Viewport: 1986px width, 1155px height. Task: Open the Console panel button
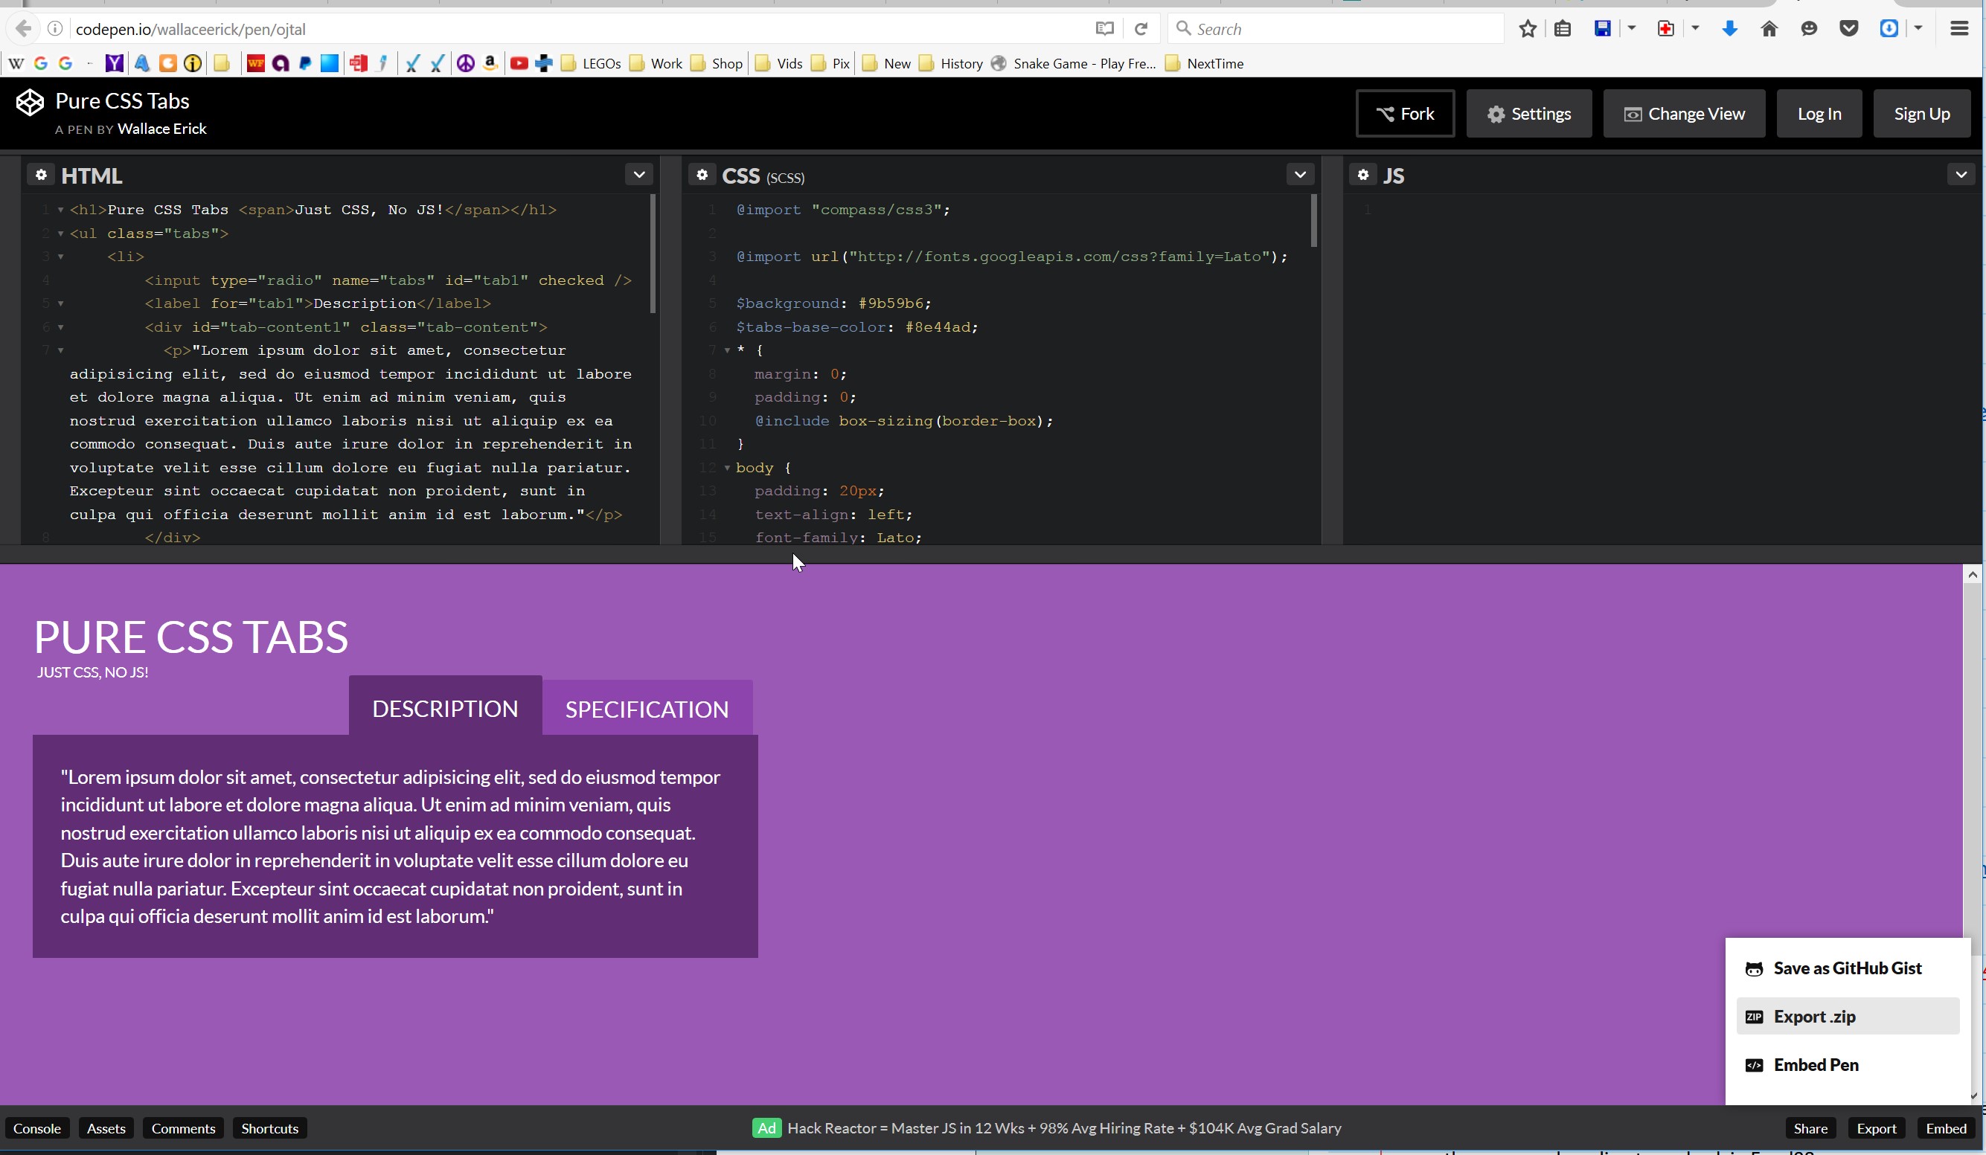coord(37,1128)
